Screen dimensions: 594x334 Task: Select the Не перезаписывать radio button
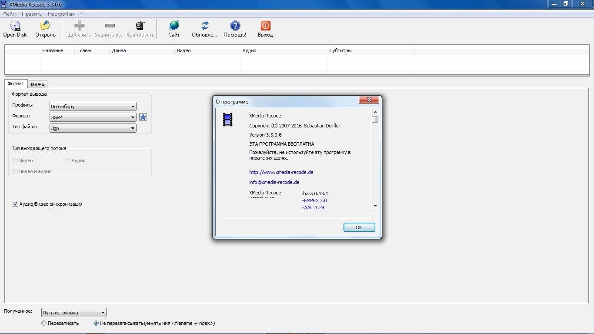pyautogui.click(x=96, y=323)
